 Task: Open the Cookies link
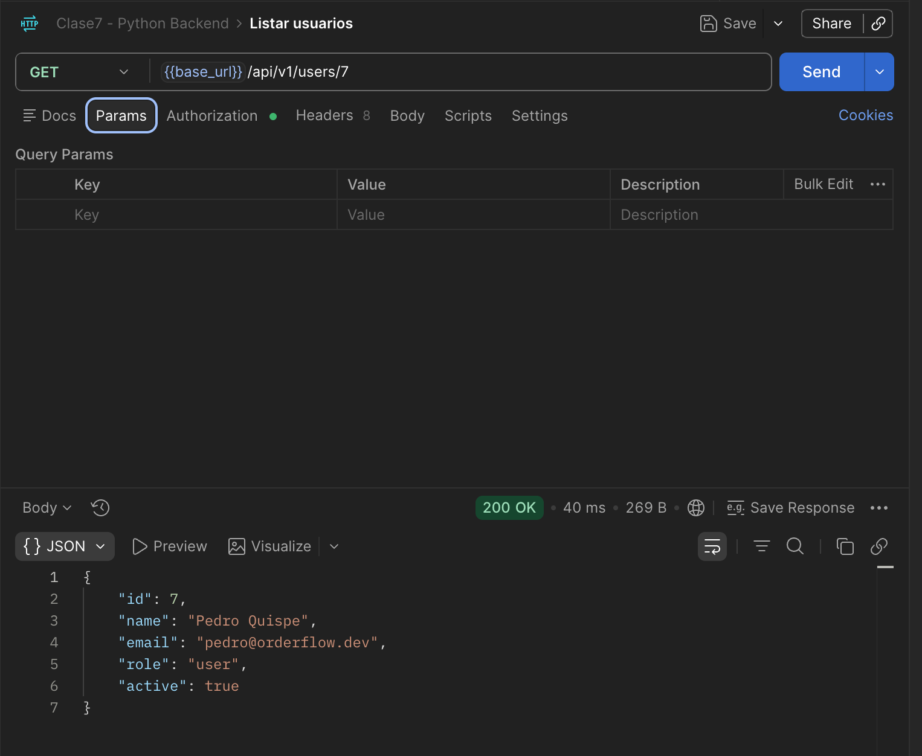(866, 115)
